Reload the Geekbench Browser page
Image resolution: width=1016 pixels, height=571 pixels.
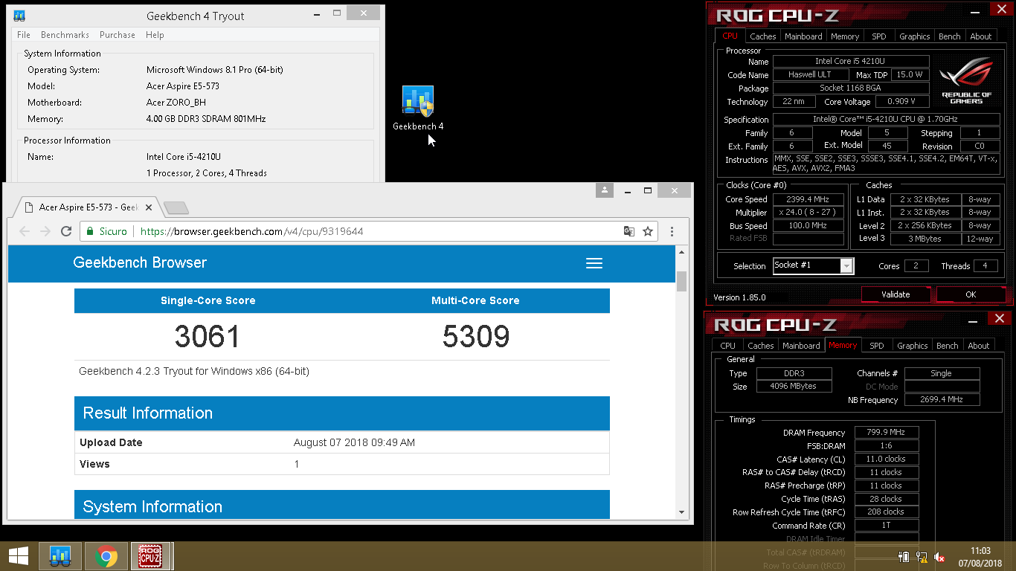[66, 231]
